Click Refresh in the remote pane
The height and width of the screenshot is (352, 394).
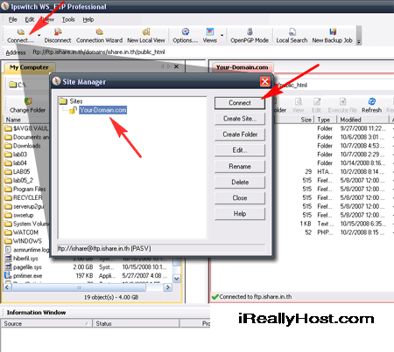pos(371,106)
